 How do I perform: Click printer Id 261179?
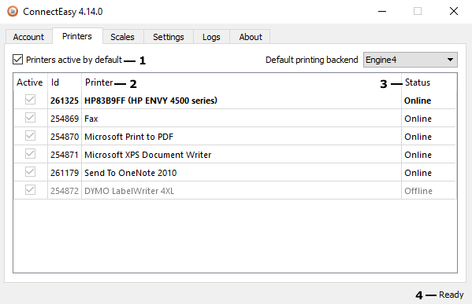(x=65, y=173)
